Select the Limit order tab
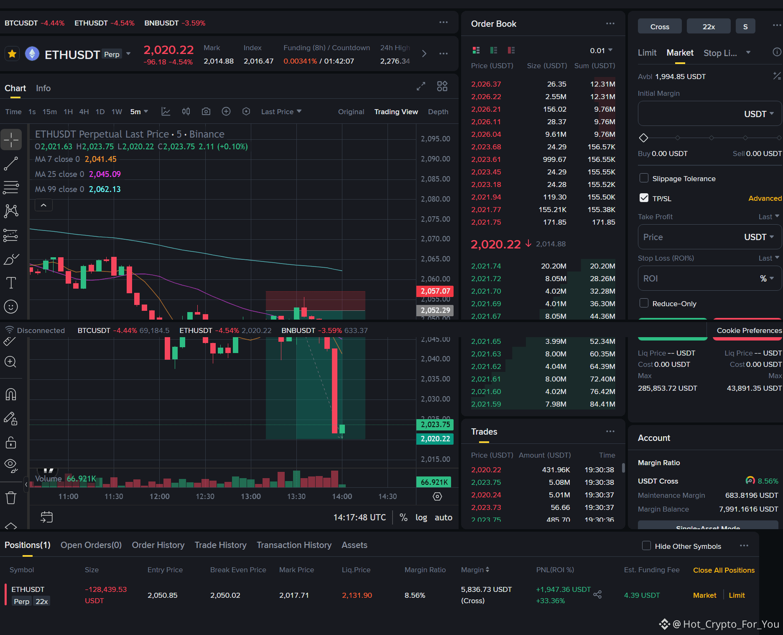The height and width of the screenshot is (635, 783). click(647, 53)
